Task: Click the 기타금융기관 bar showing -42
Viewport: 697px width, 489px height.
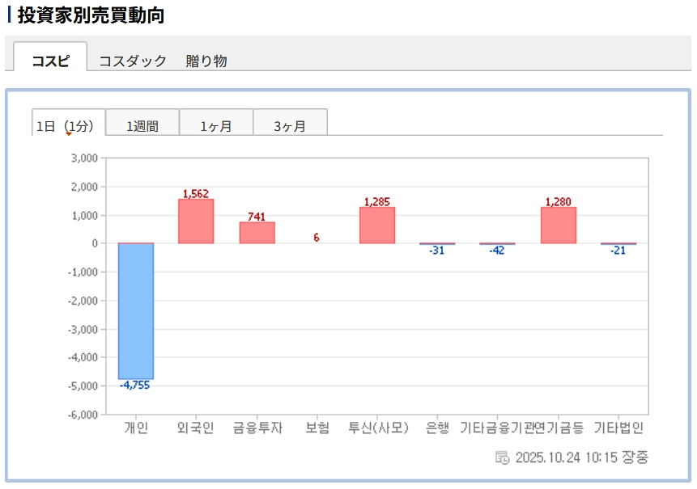Action: click(x=497, y=243)
